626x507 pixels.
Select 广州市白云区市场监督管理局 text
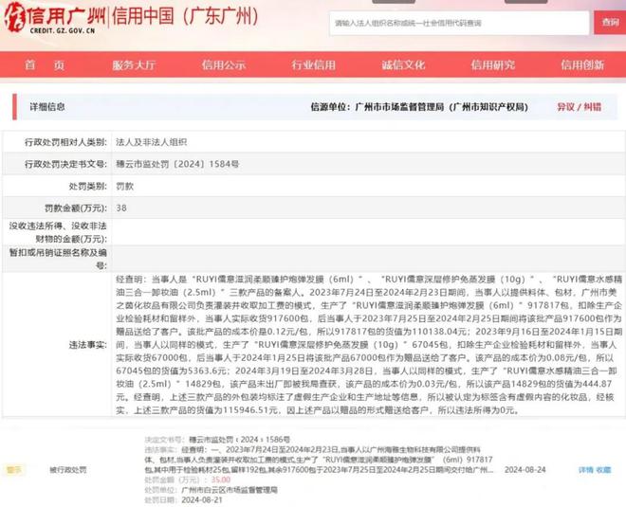pos(230,490)
